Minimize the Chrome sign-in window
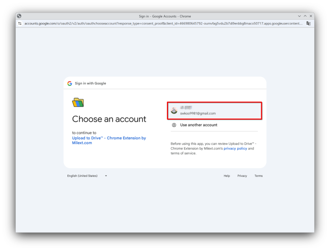This screenshot has height=251, width=330. 299,16
